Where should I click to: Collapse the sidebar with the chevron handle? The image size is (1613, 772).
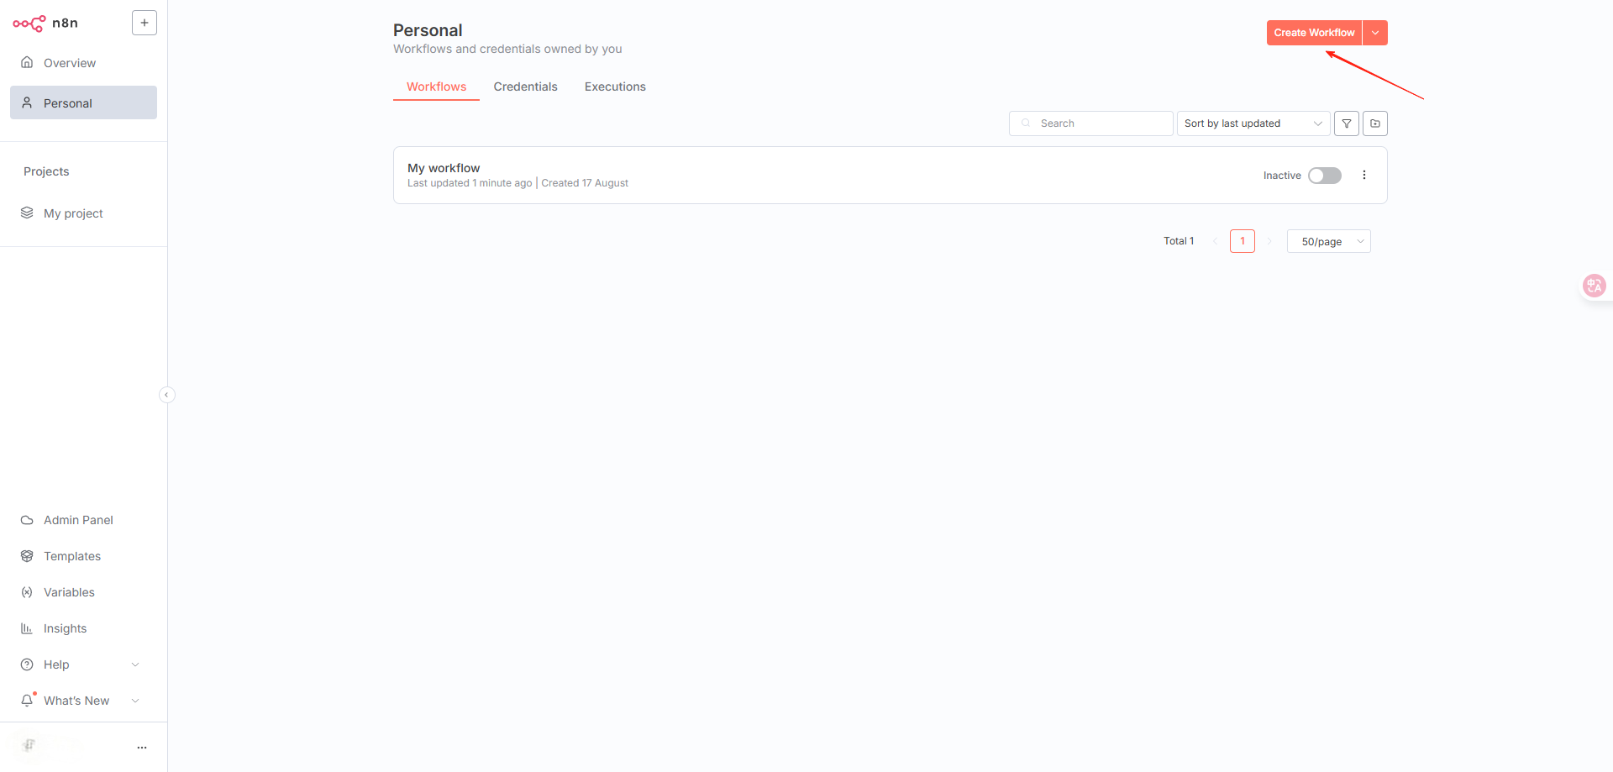coord(167,395)
